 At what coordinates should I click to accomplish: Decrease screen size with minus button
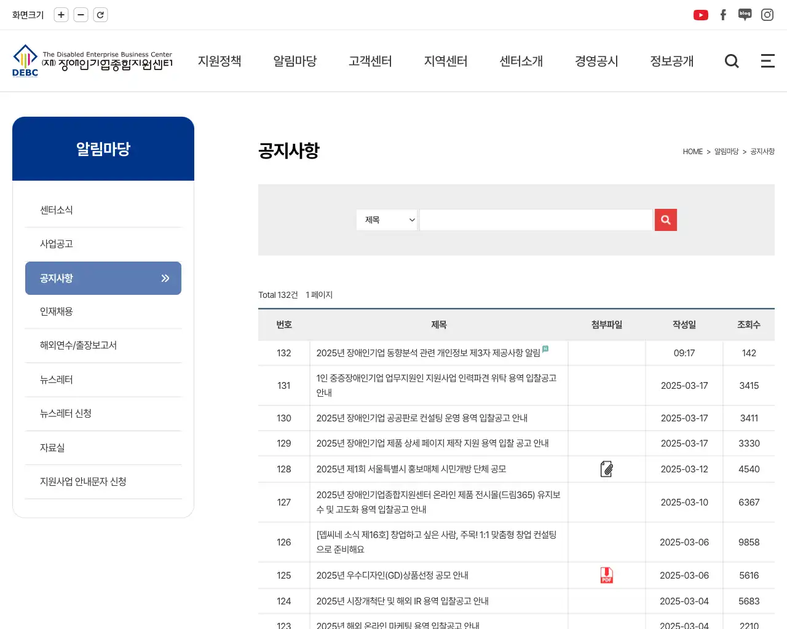(x=81, y=15)
